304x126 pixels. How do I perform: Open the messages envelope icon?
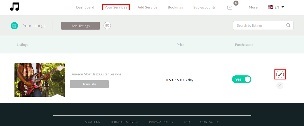230,8
